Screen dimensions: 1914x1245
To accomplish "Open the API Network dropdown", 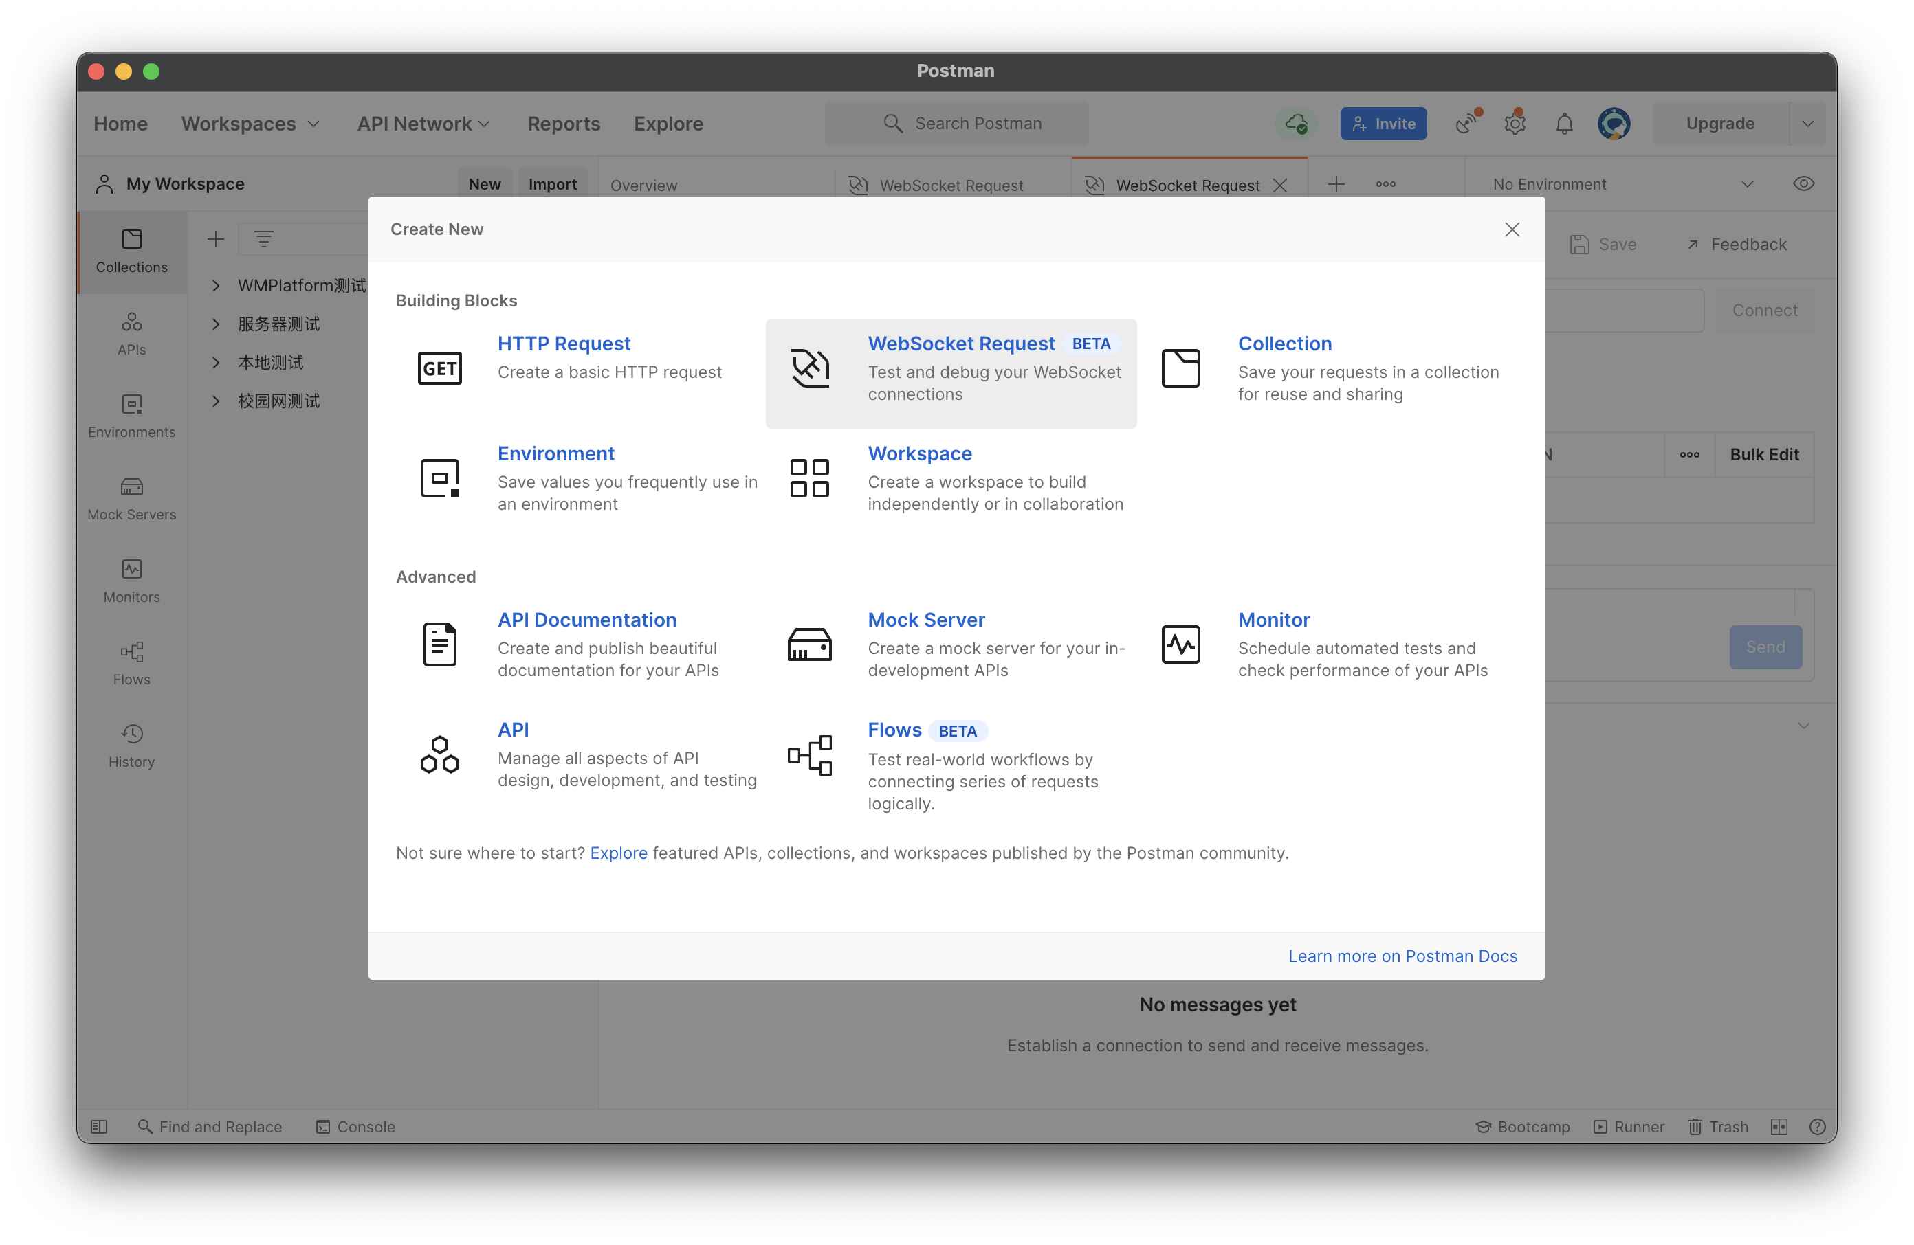I will (x=423, y=124).
